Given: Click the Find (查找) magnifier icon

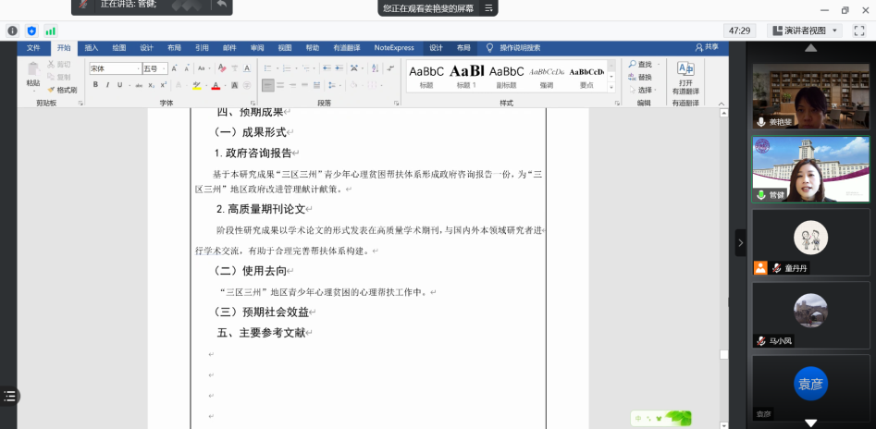Looking at the screenshot, I should (633, 64).
